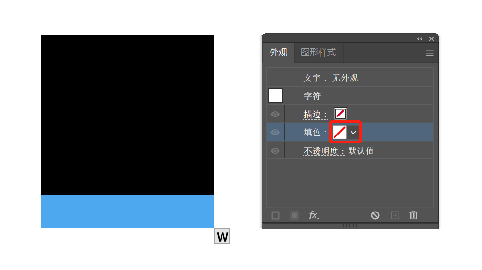
Task: Toggle visibility eye of 不透明度 row
Action: [275, 151]
